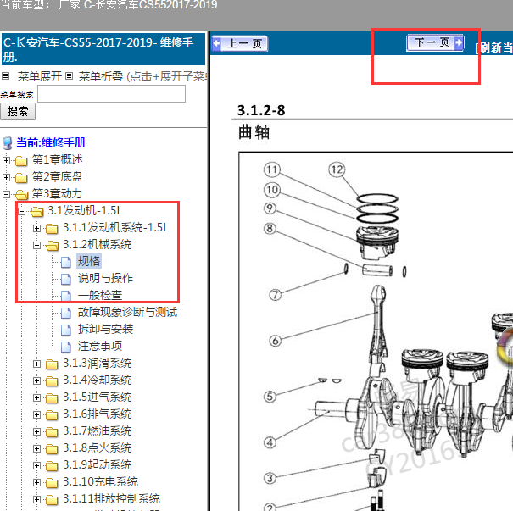Click document icon beside 故障现象诊断与测试
Screen dimensions: 513x511
[x=66, y=313]
